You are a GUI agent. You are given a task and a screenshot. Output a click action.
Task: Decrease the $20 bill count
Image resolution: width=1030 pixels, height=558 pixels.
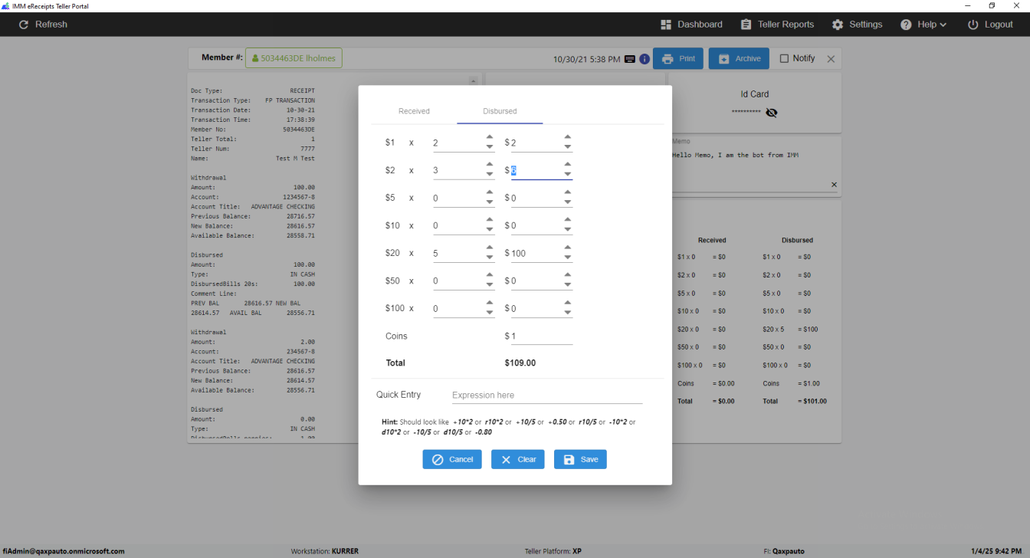pyautogui.click(x=490, y=258)
